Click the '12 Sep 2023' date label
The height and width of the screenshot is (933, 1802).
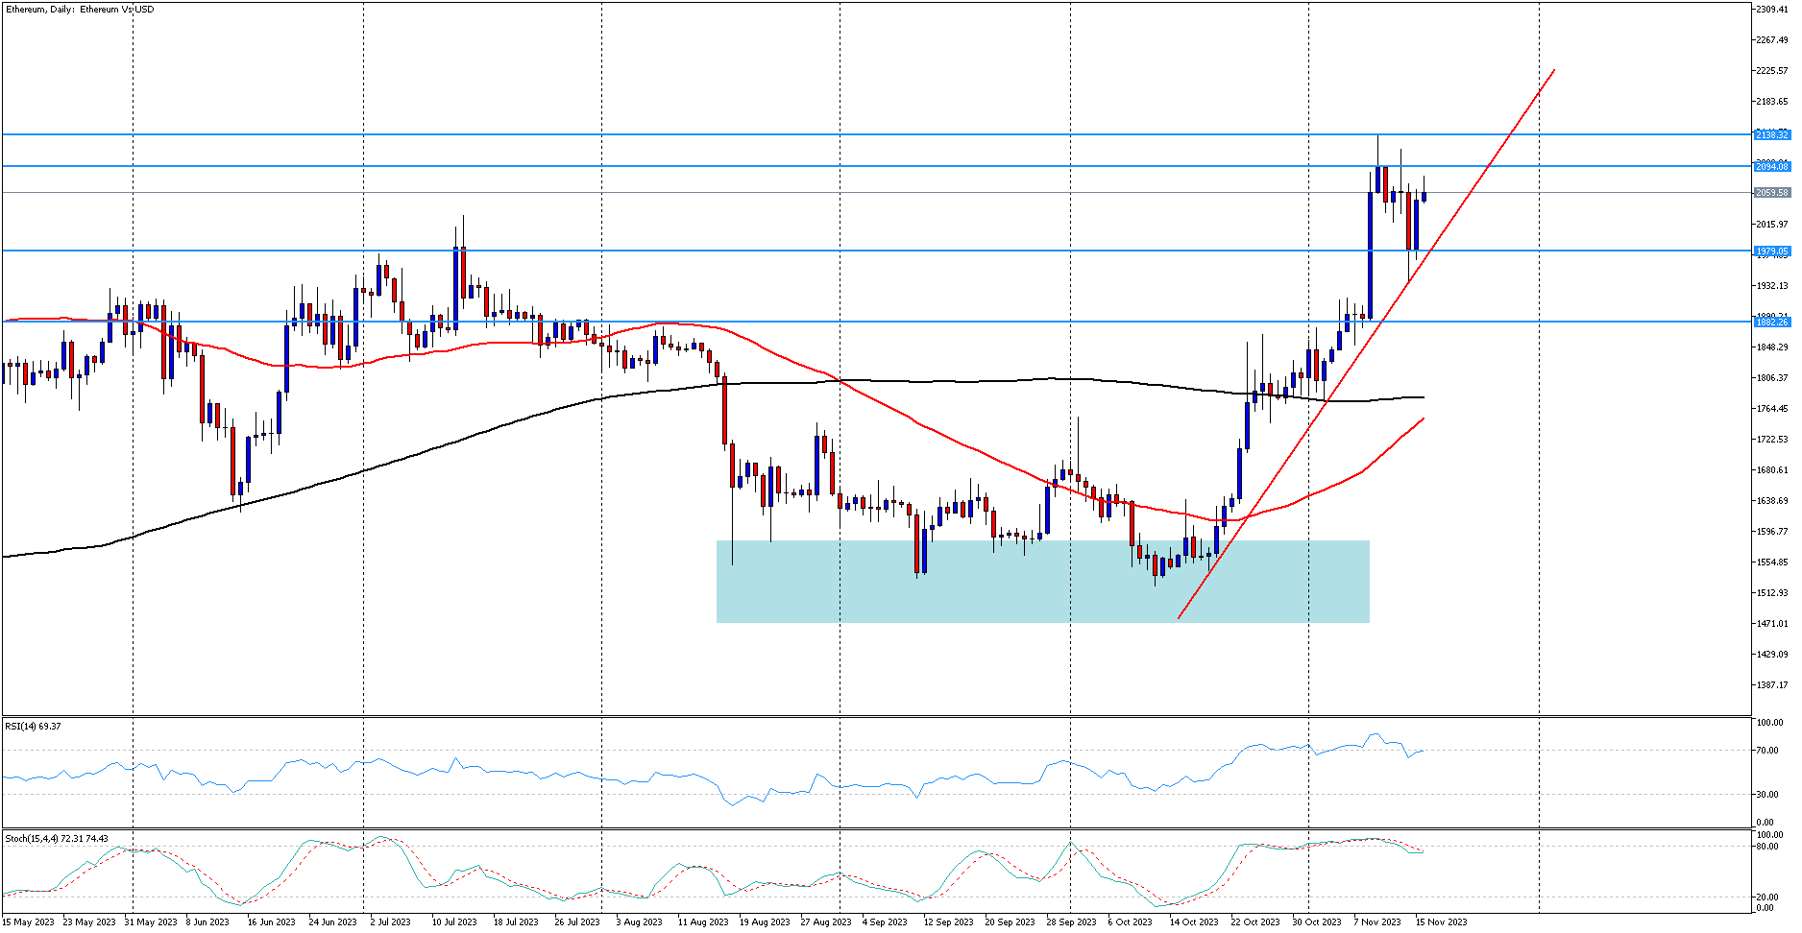[949, 922]
